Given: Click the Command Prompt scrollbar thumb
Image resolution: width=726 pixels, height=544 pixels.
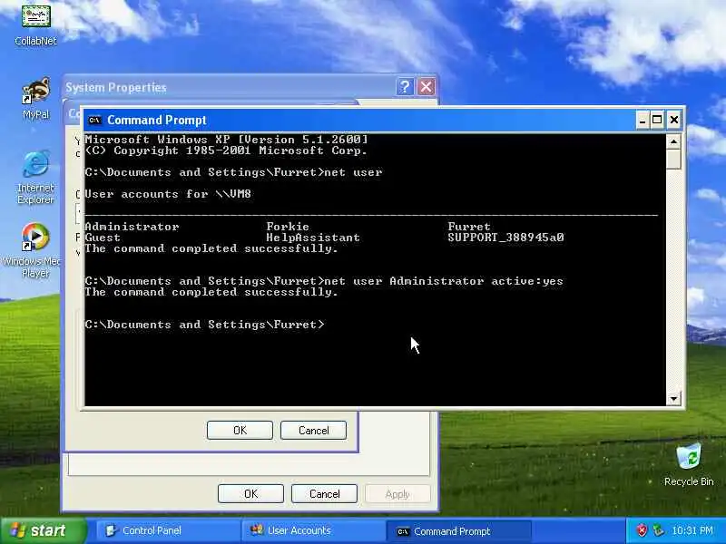Looking at the screenshot, I should 673,159.
